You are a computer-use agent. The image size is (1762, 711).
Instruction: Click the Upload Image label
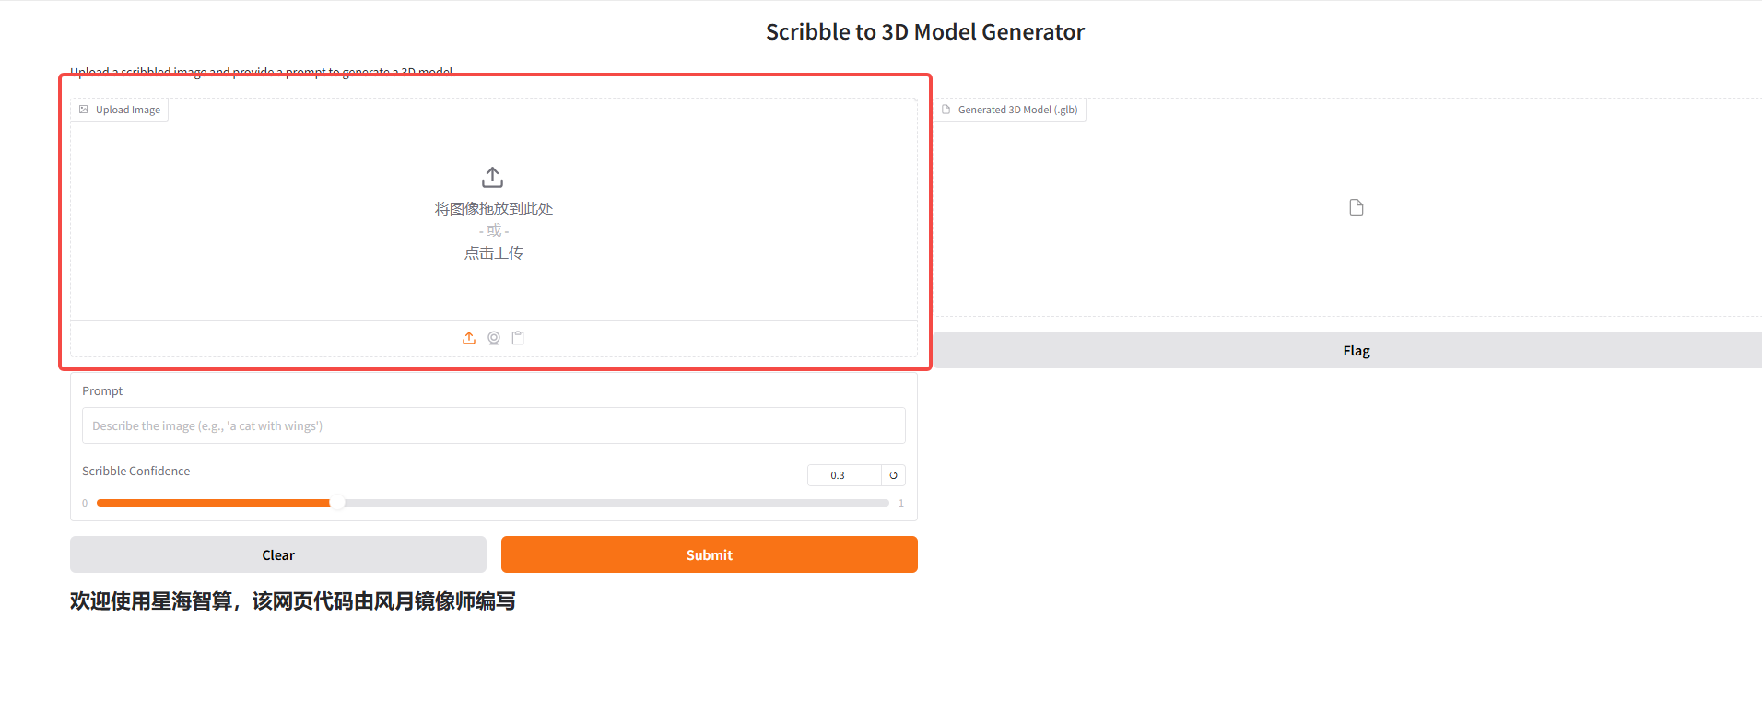point(128,110)
